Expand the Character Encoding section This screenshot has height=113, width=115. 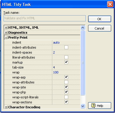(x=6, y=107)
